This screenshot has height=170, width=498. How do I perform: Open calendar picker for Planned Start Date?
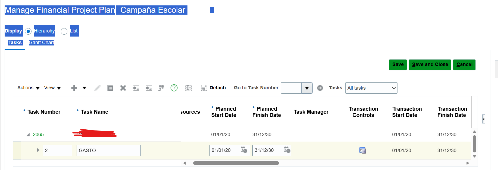point(244,150)
